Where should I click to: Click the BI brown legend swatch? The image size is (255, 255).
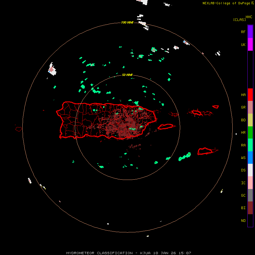[250, 208]
